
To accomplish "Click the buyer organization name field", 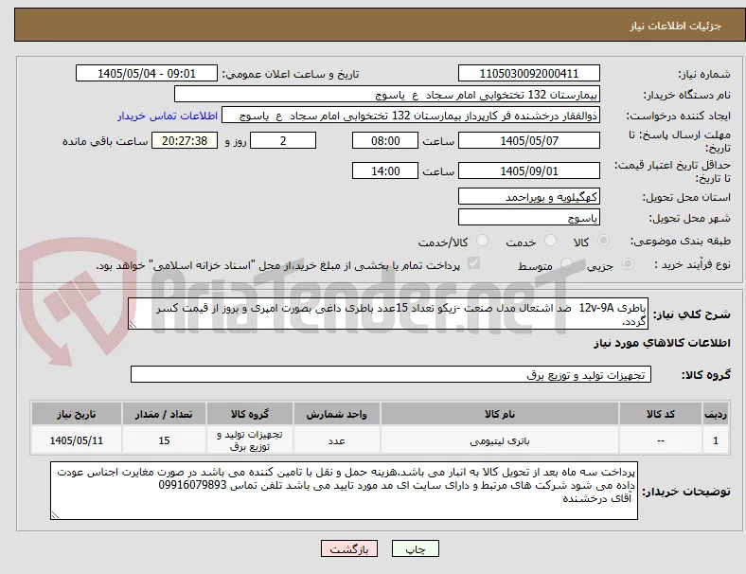I will [x=387, y=94].
